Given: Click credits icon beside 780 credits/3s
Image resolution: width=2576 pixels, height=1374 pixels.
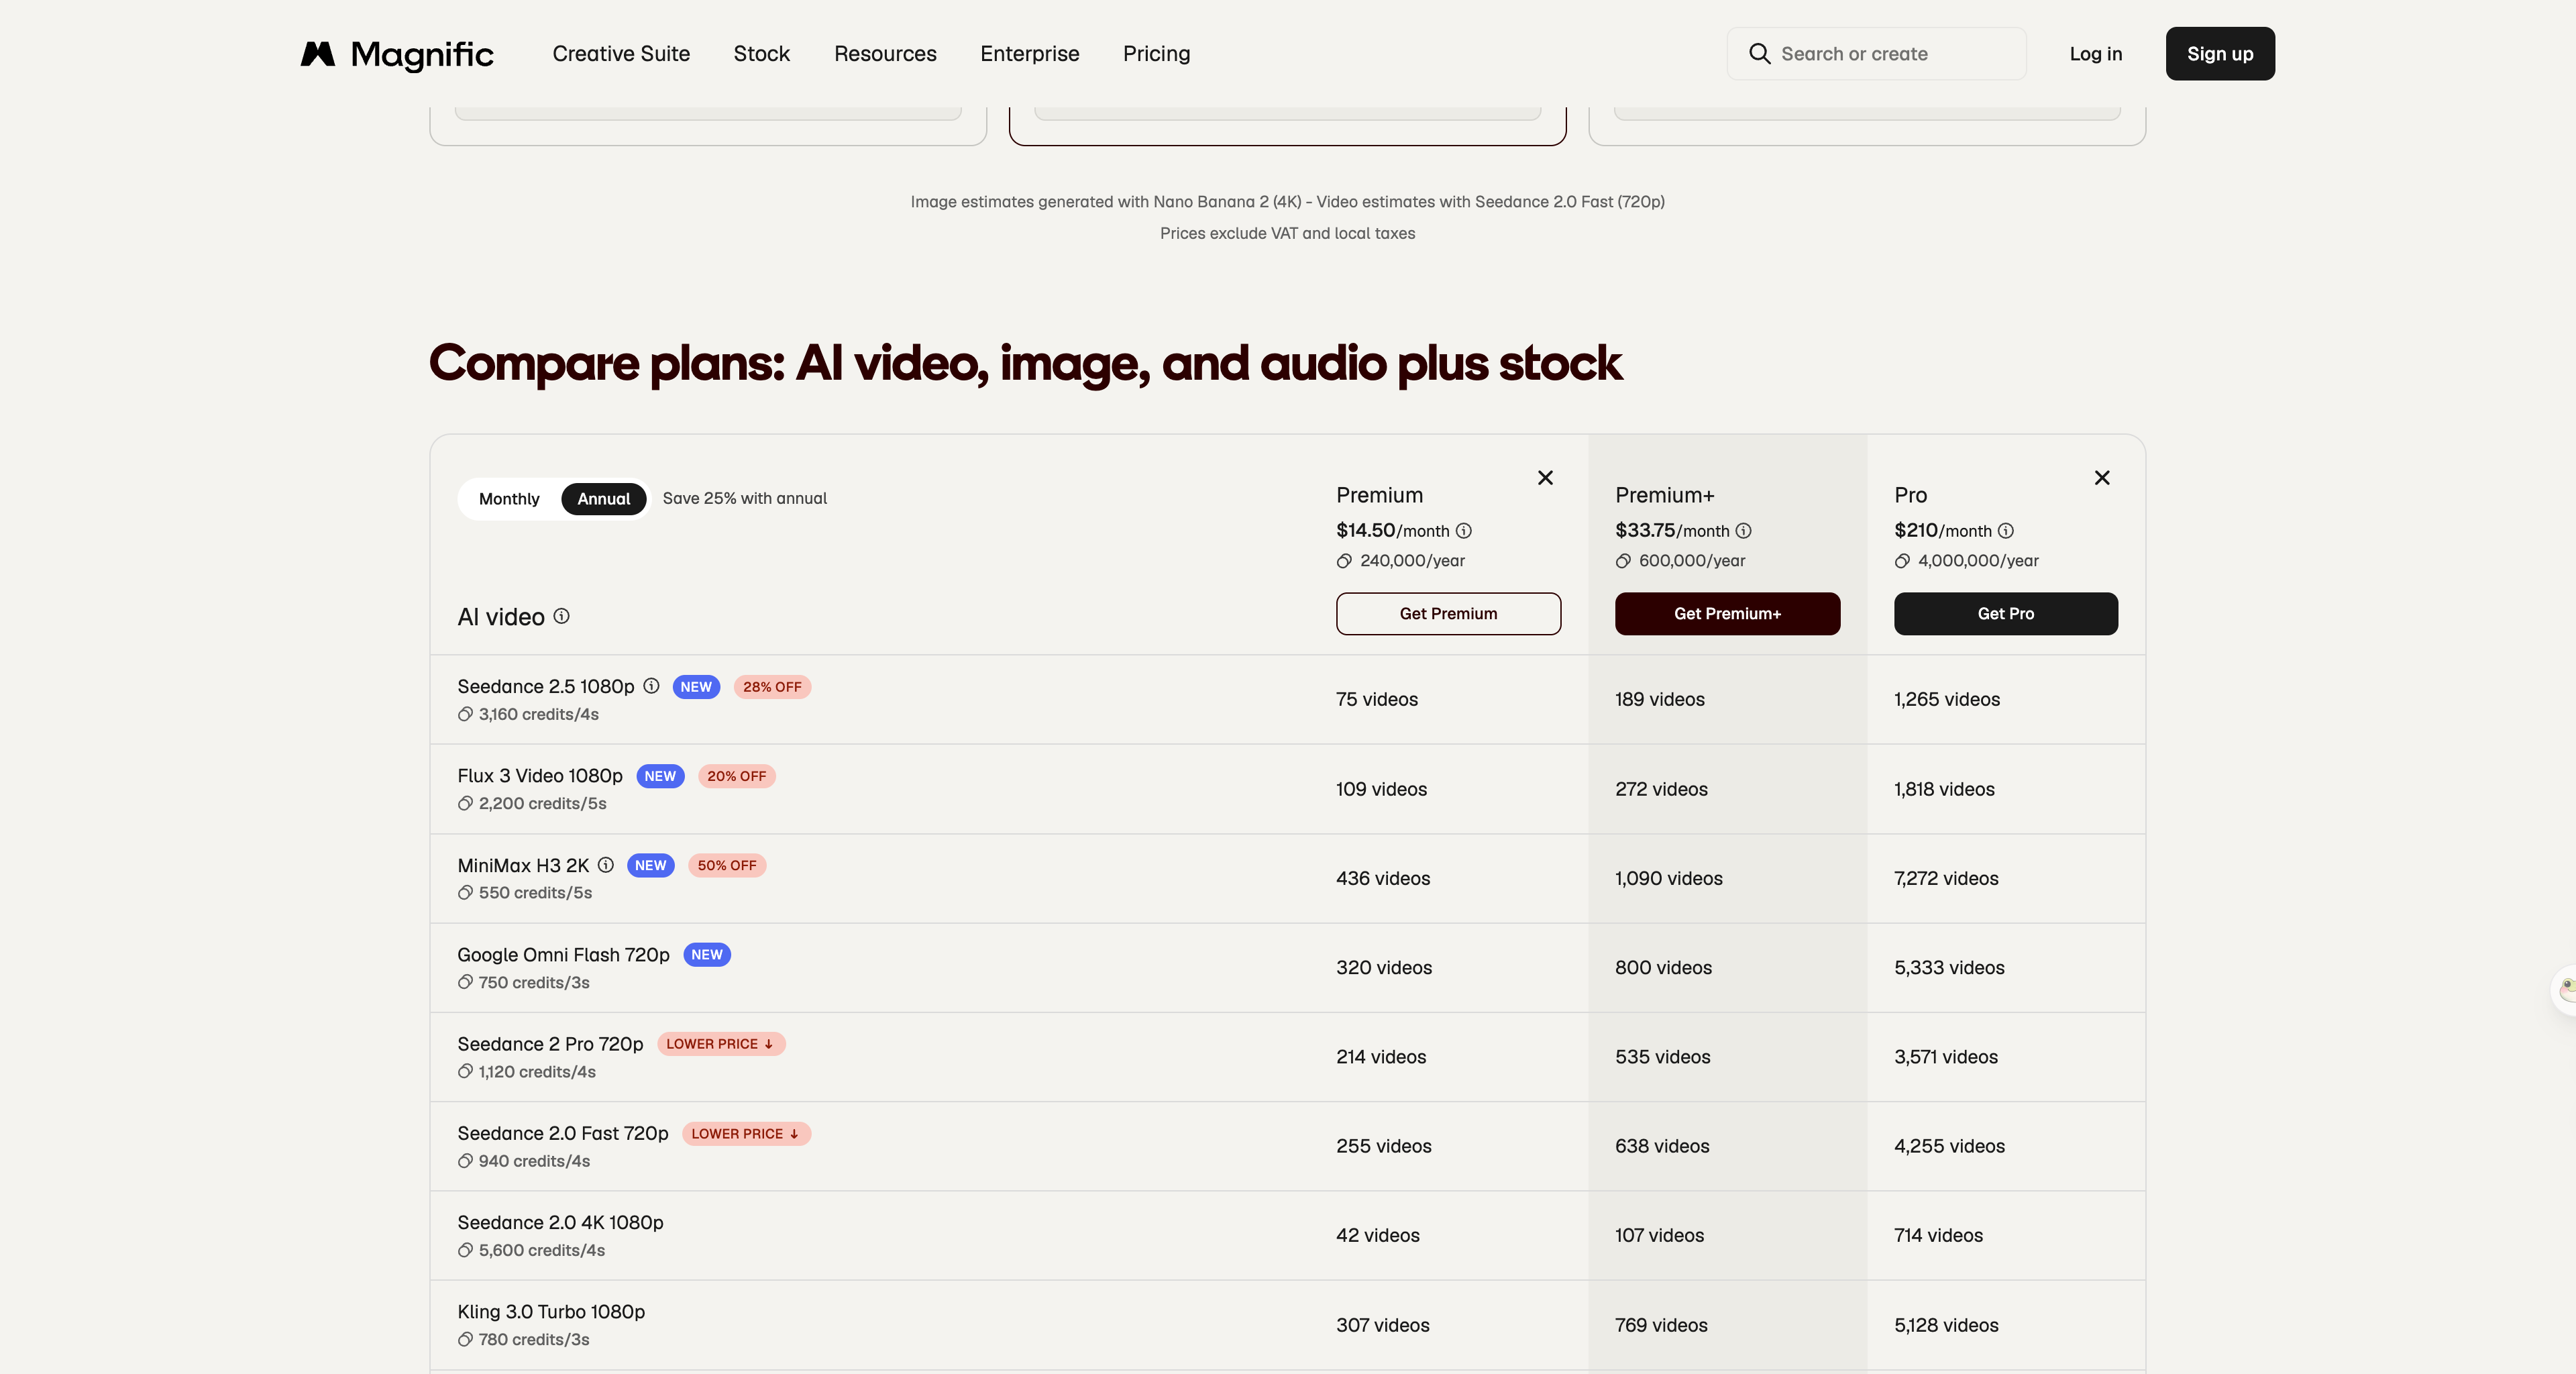Looking at the screenshot, I should tap(465, 1340).
